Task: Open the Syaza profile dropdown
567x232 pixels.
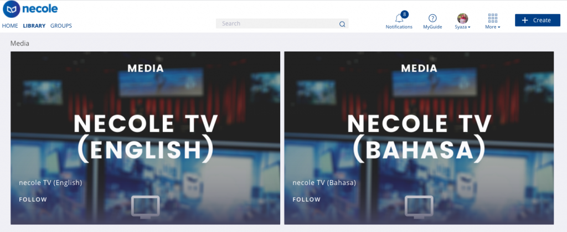Action: pos(462,27)
